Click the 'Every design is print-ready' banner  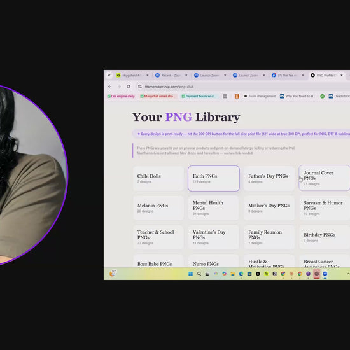pyautogui.click(x=241, y=134)
